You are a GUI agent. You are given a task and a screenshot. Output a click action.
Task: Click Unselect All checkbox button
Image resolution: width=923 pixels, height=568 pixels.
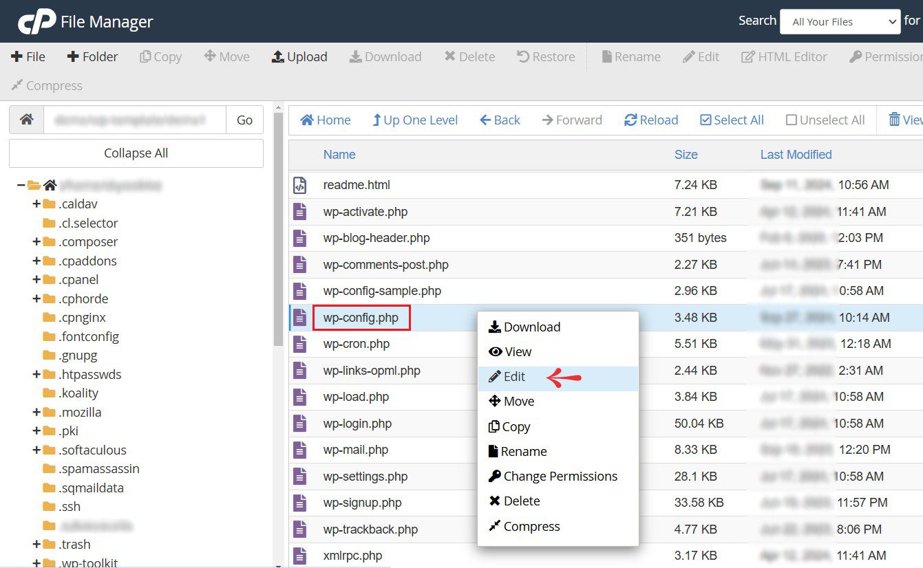825,120
